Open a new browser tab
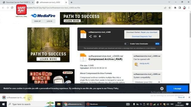This screenshot has width=191, height=107. click(72, 2)
